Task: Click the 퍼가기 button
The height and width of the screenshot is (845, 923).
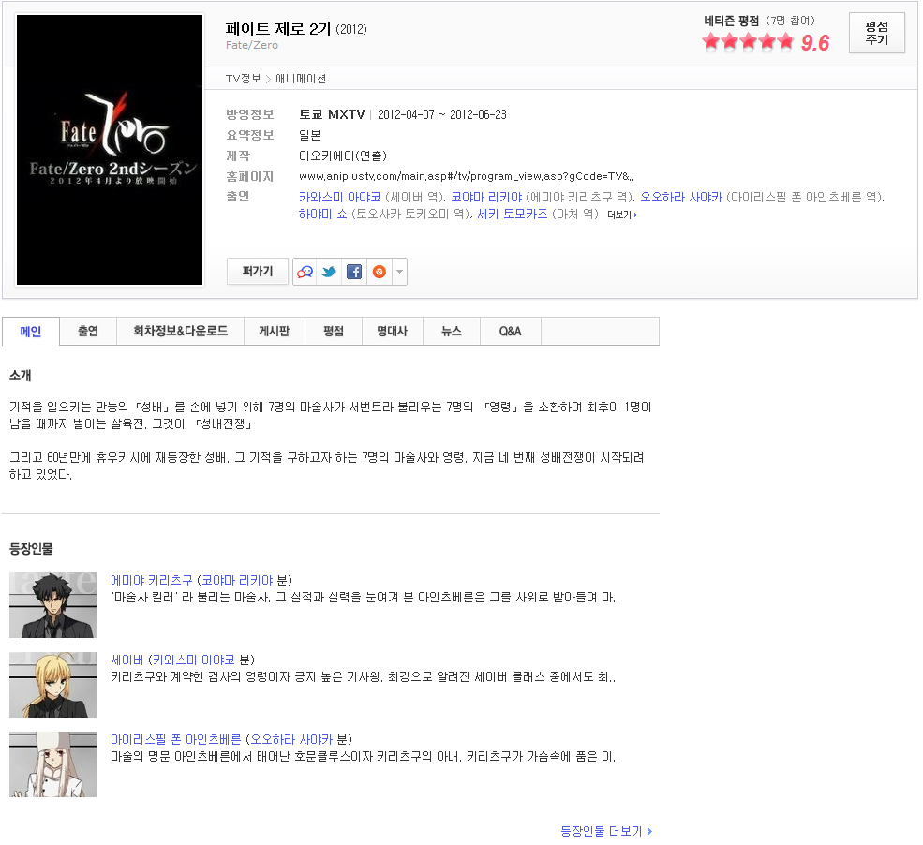Action: (x=258, y=272)
